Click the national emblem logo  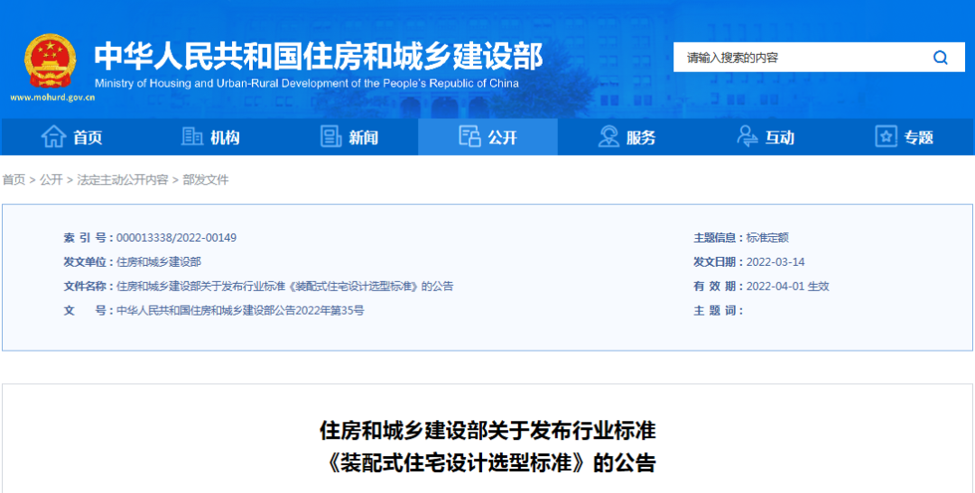pyautogui.click(x=51, y=61)
